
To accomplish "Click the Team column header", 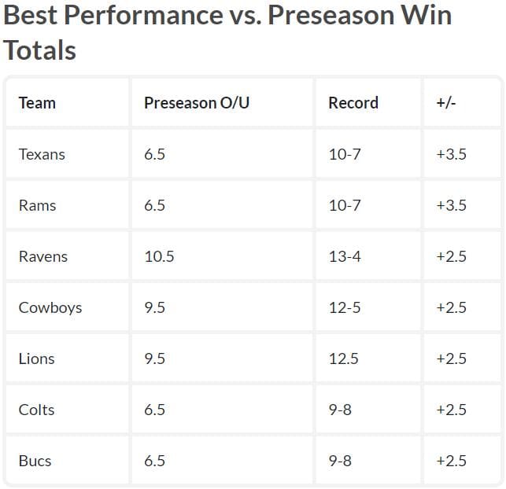I will [37, 103].
